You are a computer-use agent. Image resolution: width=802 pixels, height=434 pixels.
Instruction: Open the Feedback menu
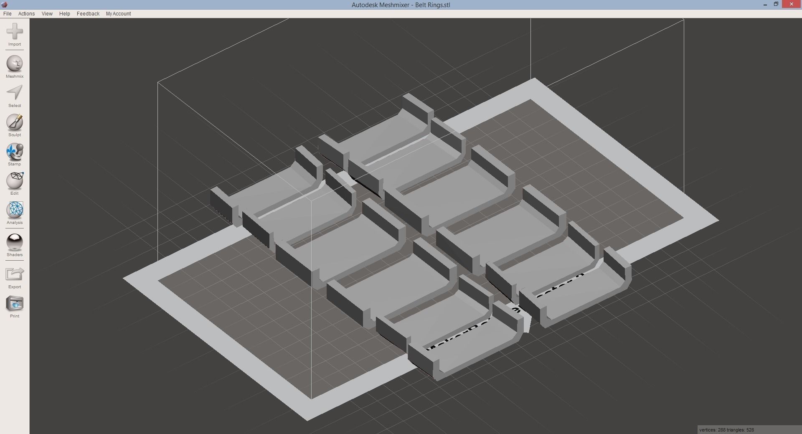[88, 14]
